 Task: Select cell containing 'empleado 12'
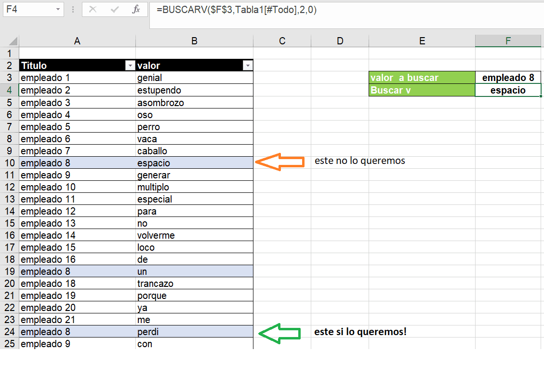[x=77, y=211]
